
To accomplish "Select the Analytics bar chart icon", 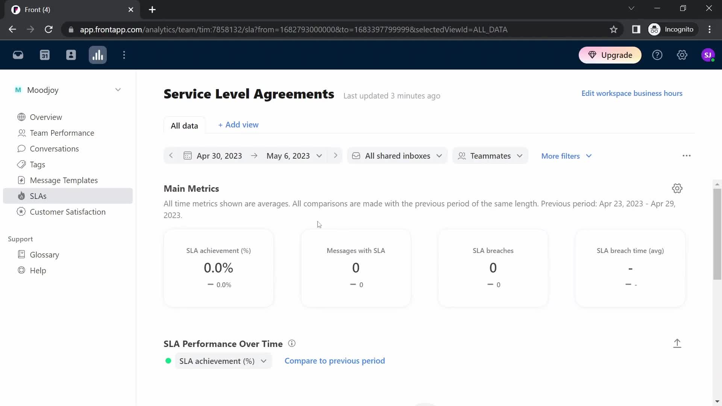I will (98, 55).
